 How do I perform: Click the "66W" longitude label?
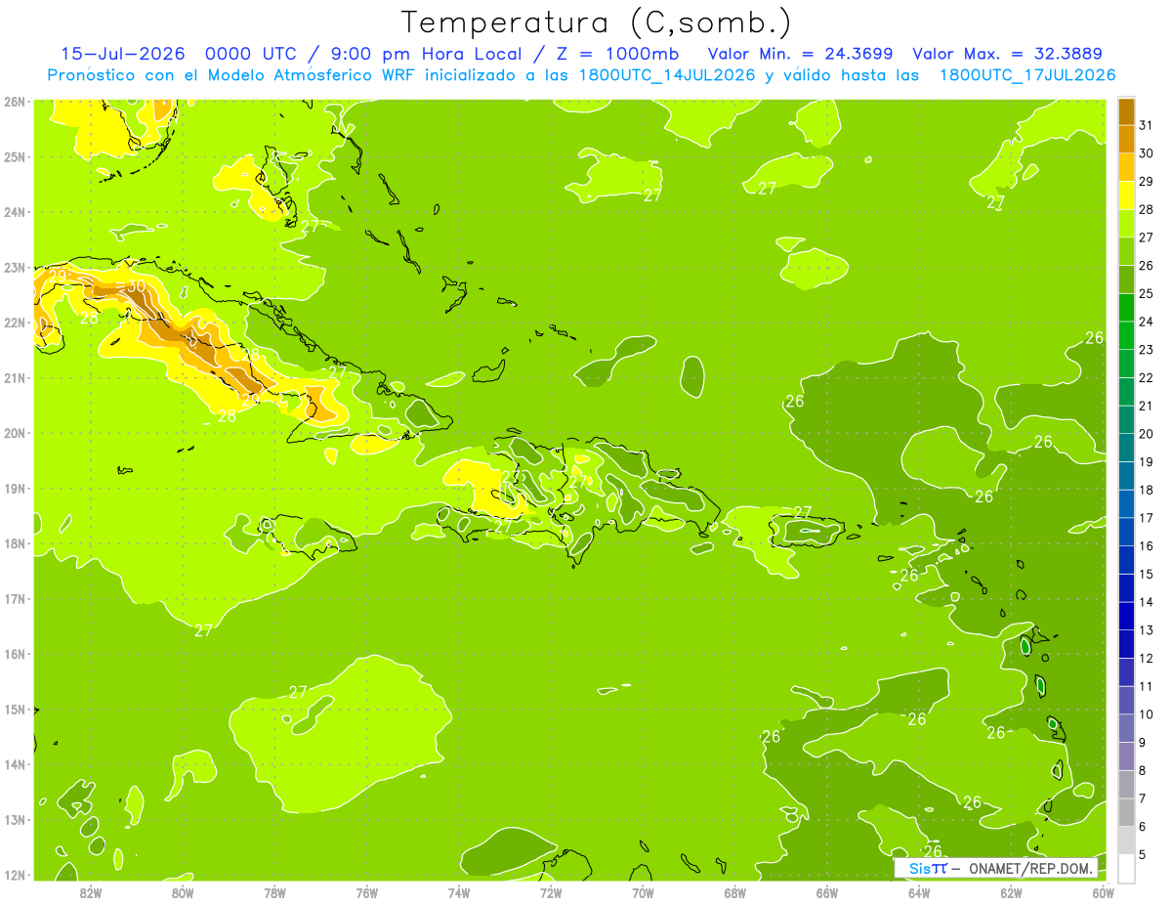point(827,892)
